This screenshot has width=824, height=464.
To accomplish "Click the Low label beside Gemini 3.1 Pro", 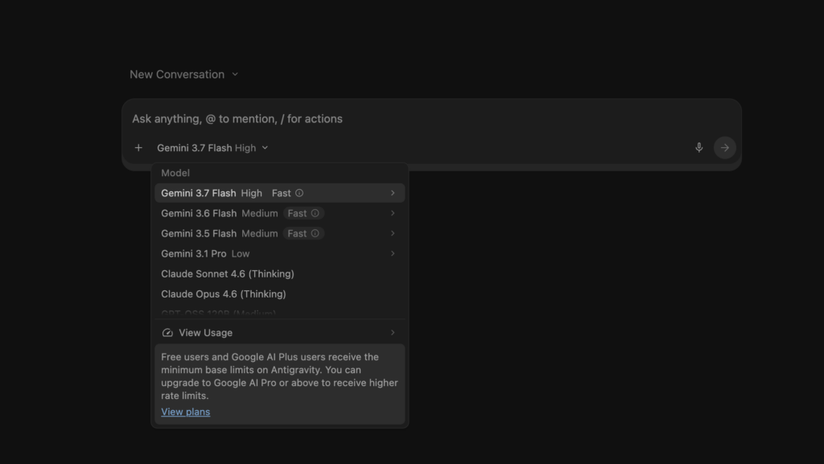I will [241, 253].
